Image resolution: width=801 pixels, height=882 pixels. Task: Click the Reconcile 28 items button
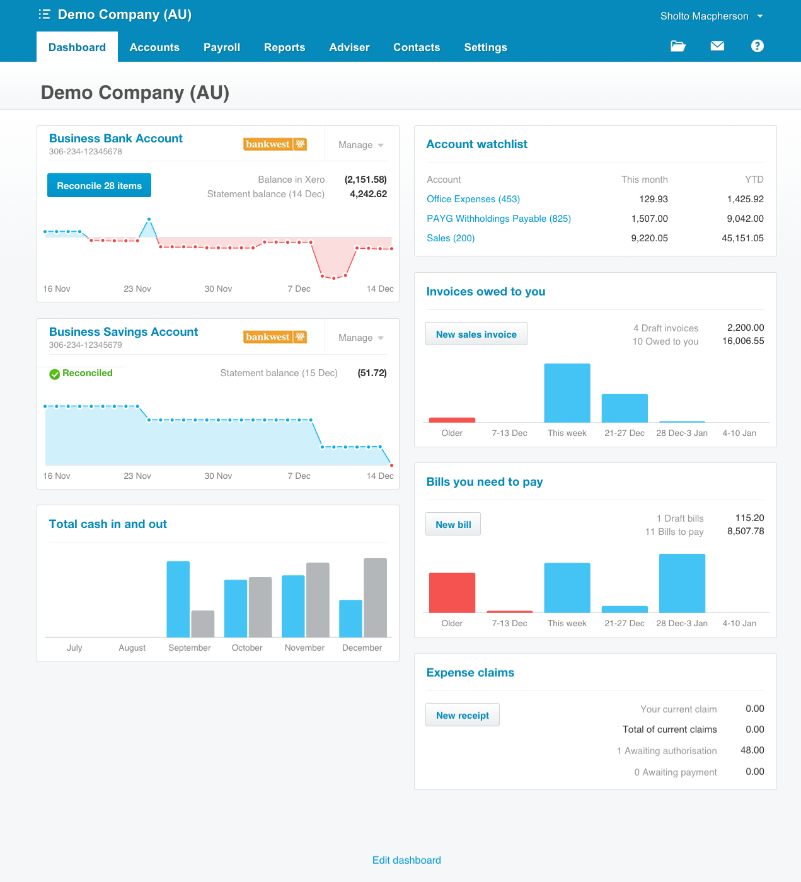tap(99, 185)
